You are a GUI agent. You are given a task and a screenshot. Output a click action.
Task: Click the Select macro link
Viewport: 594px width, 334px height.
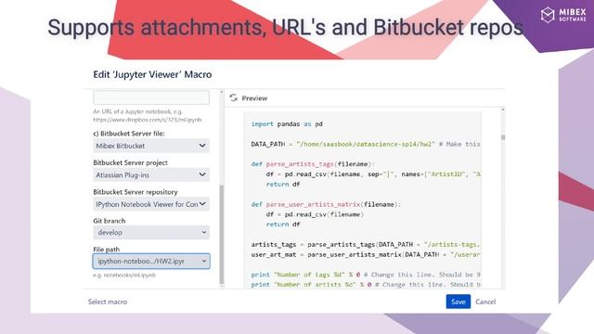coord(108,302)
